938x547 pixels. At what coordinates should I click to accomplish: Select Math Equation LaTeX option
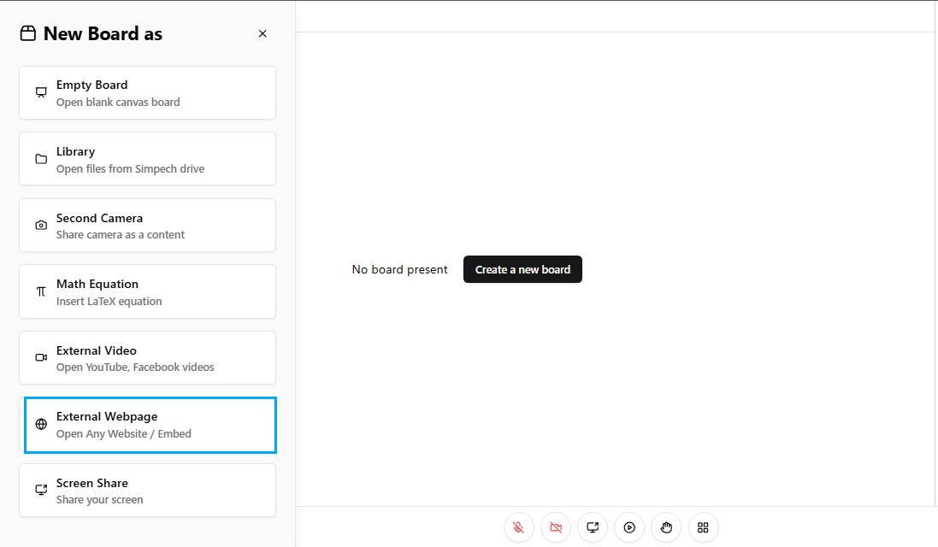point(147,291)
